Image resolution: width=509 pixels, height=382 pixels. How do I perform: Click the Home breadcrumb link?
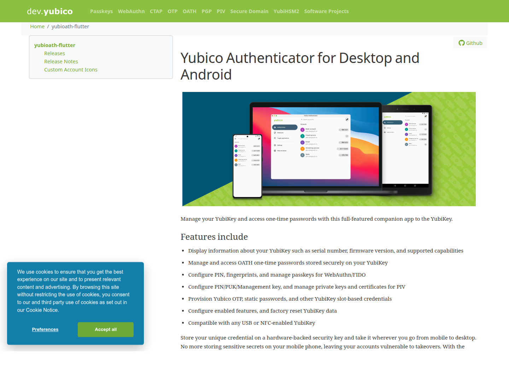click(37, 27)
